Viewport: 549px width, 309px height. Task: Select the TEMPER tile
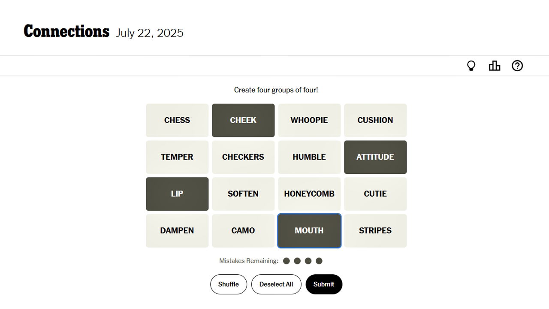pos(177,157)
